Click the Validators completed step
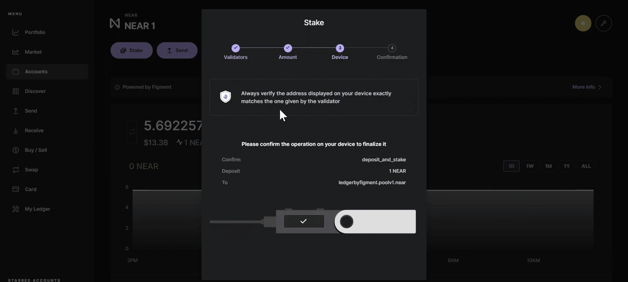This screenshot has width=628, height=282. click(x=235, y=48)
